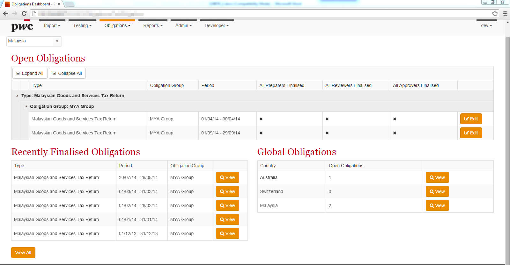The height and width of the screenshot is (265, 510).
Task: Open the Obligations menu
Action: pyautogui.click(x=117, y=25)
